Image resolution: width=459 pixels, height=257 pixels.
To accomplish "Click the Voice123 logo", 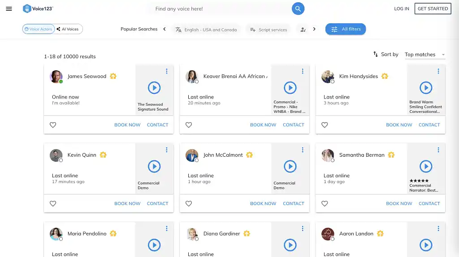I will tap(38, 9).
